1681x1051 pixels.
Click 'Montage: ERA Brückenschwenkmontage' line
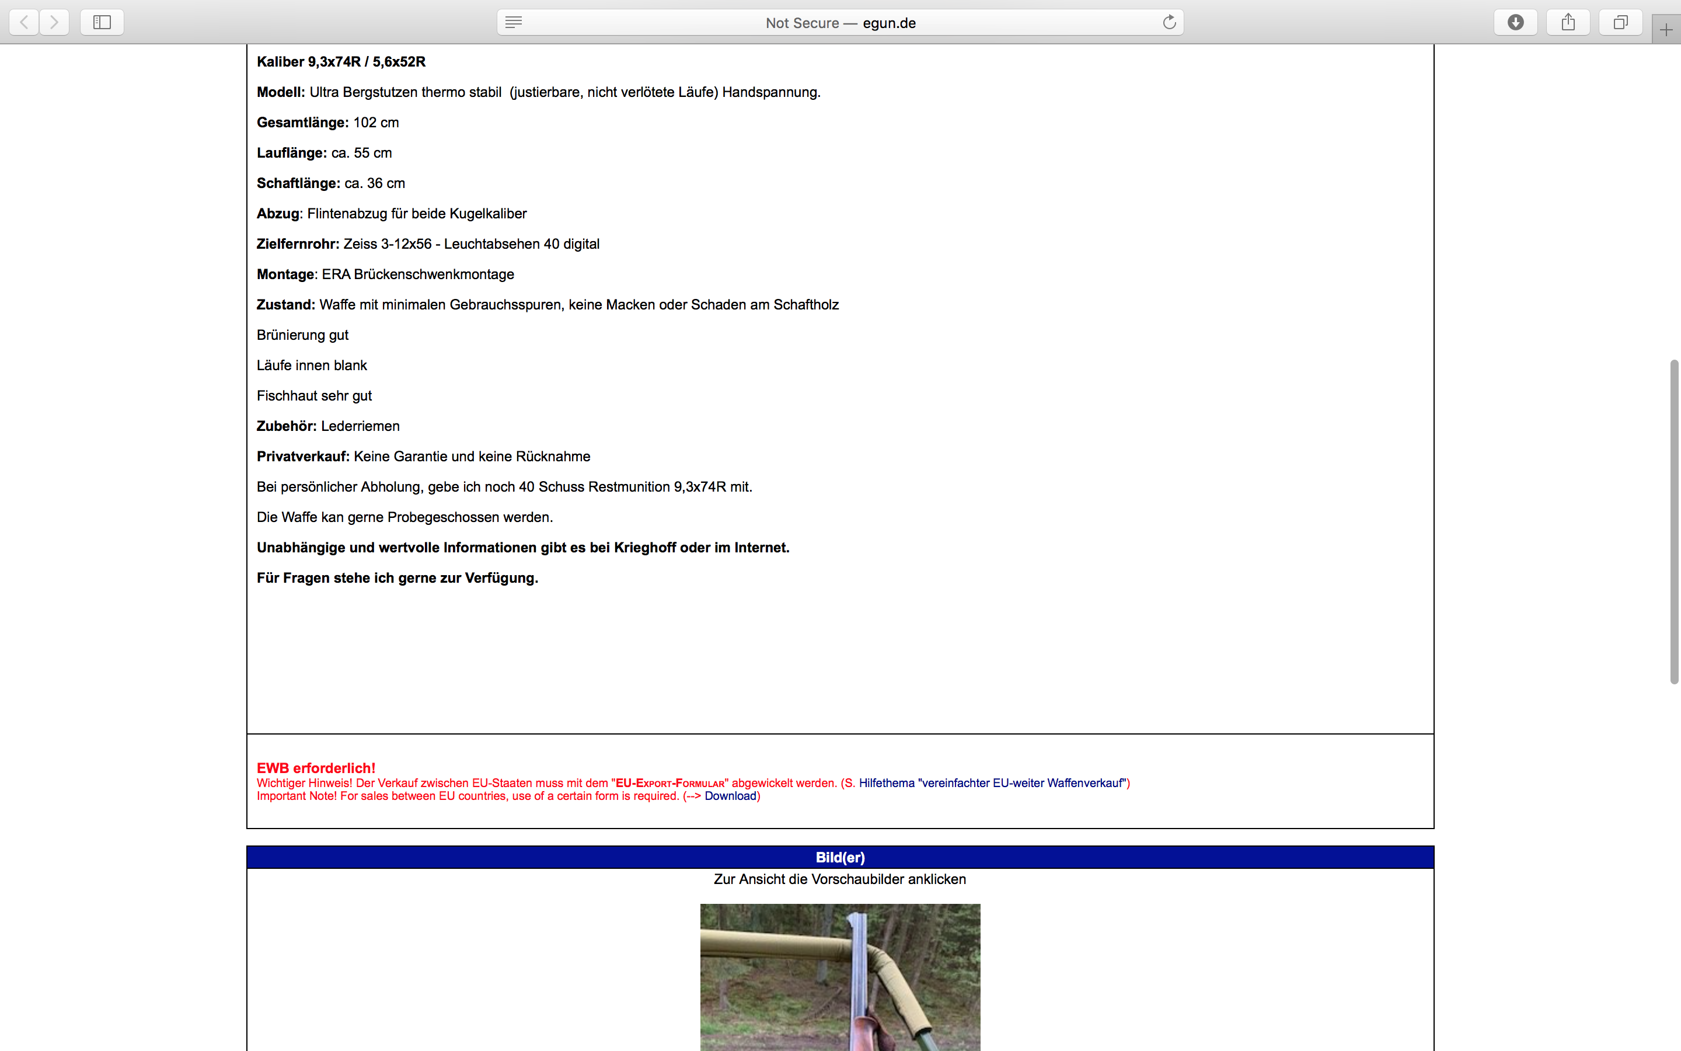(385, 274)
